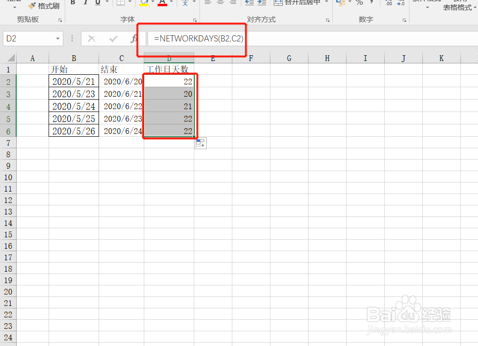Click the Insert Function fx icon
This screenshot has width=478, height=346.
(134, 39)
